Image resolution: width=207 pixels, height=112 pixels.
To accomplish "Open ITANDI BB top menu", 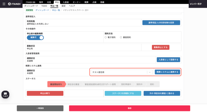I will [x=31, y=2].
